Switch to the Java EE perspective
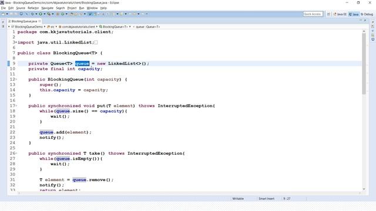376x211 pixels. 340,14
